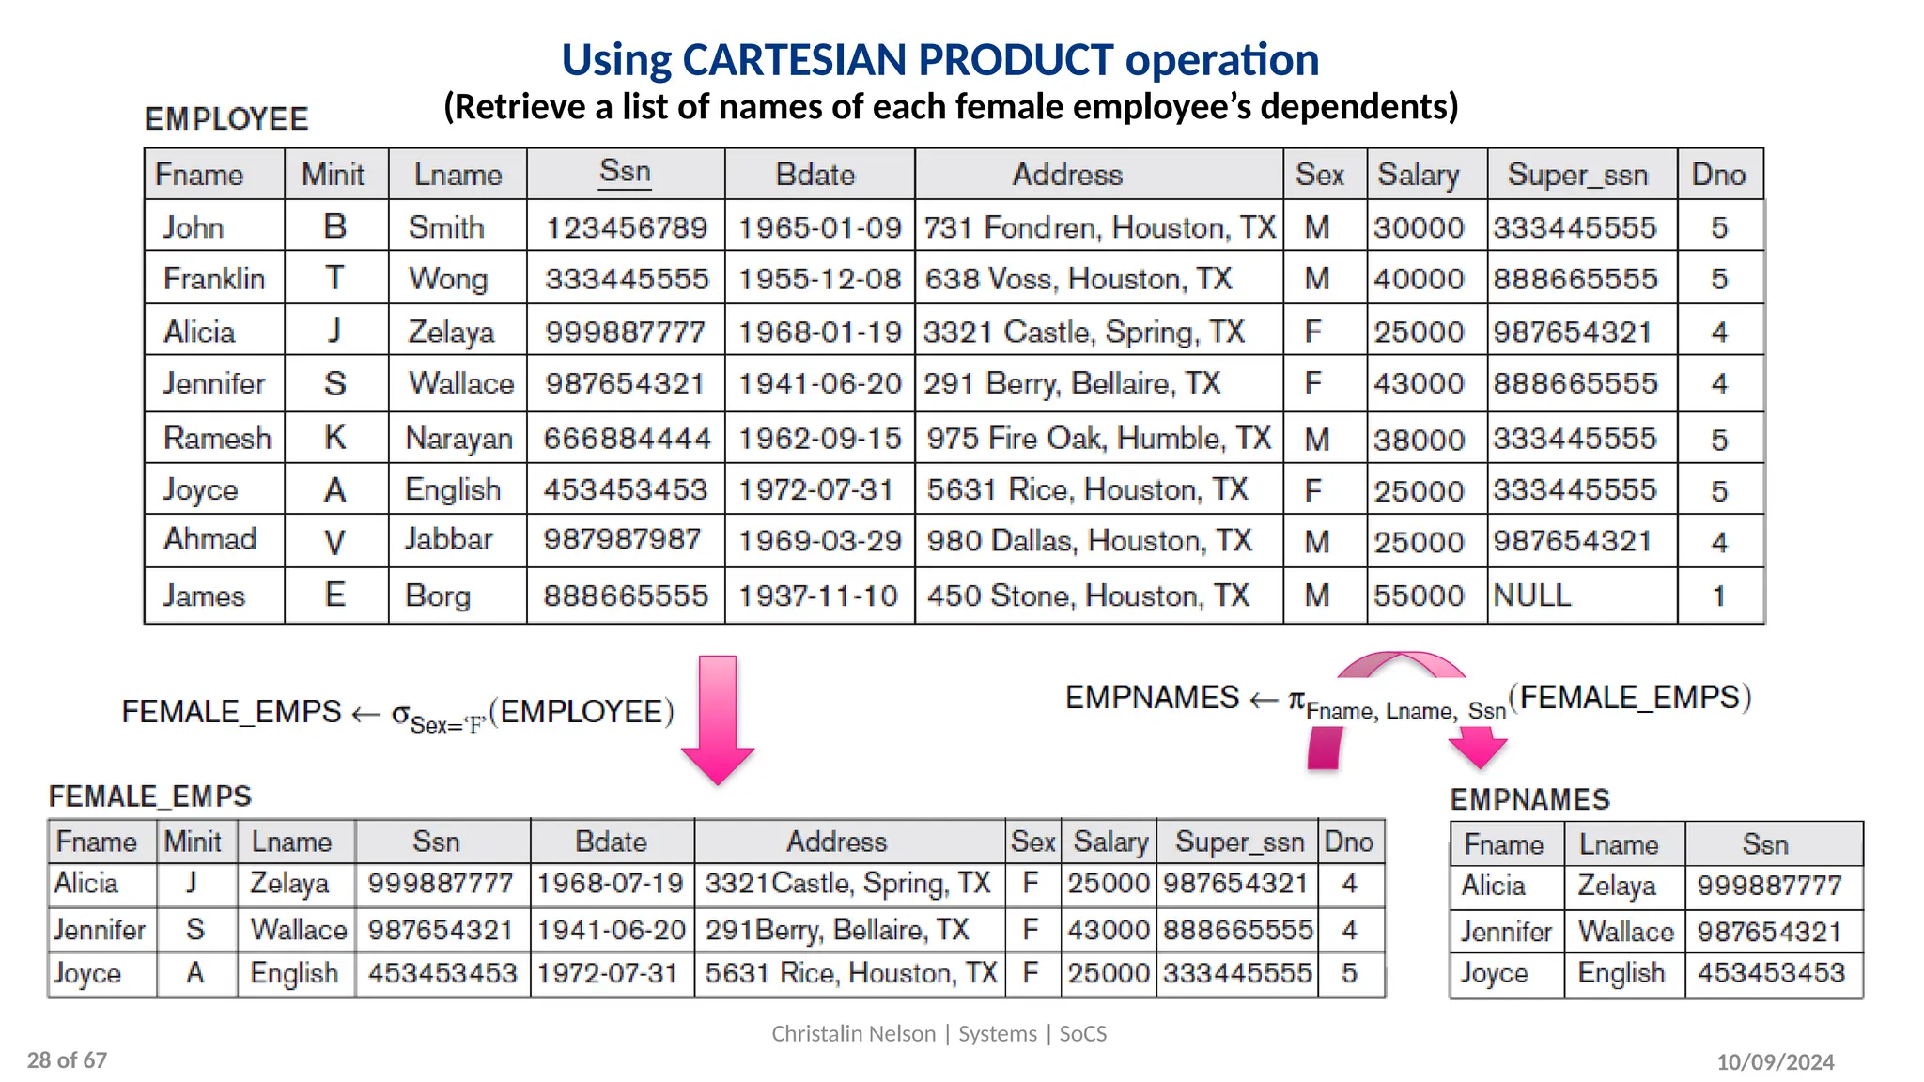The width and height of the screenshot is (1924, 1082).
Task: Click the Lname cell 'Borg'
Action: 438,596
